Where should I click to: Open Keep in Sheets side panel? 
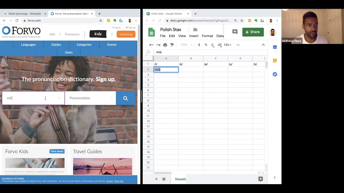pyautogui.click(x=275, y=61)
